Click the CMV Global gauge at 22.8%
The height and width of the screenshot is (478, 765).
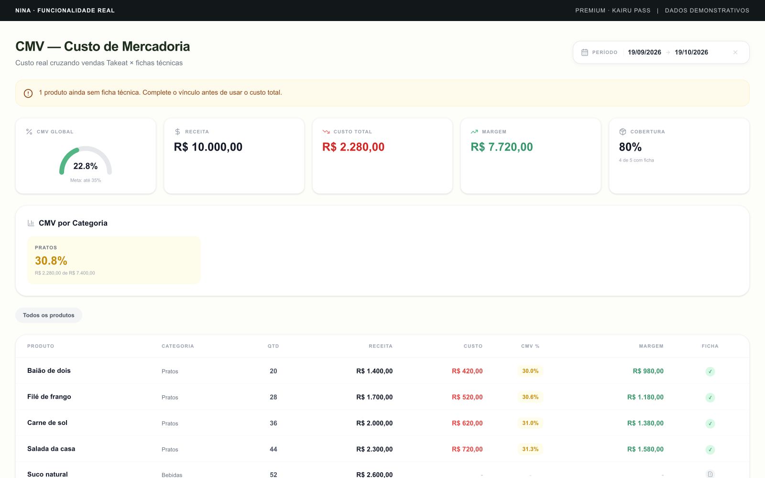[x=86, y=161]
